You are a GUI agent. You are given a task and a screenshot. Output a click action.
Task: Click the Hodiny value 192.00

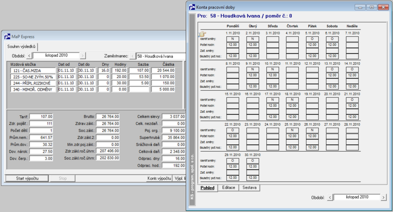pyautogui.click(x=119, y=71)
